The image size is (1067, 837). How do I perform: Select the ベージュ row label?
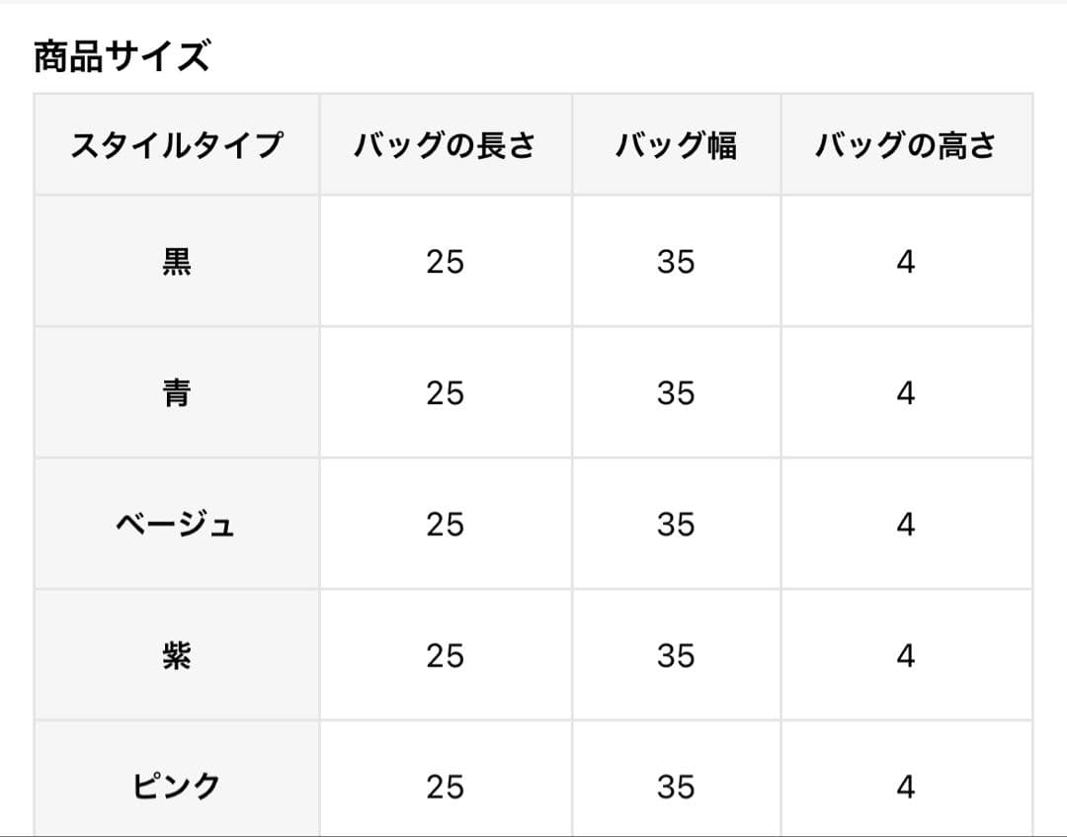[x=176, y=524]
